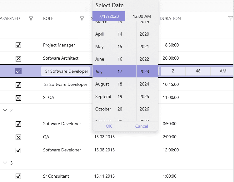Select May in month list
This screenshot has width=234, height=182.
103,47
